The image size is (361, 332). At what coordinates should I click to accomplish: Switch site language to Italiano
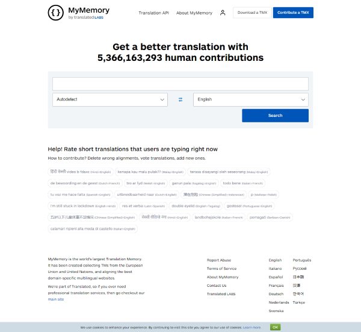275,269
